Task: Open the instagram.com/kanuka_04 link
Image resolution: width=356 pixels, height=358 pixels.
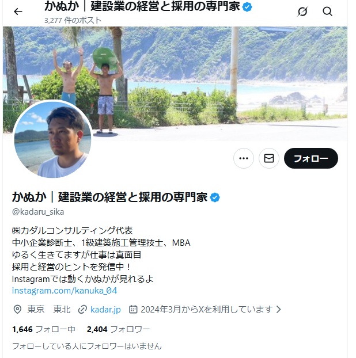Action: [65, 291]
